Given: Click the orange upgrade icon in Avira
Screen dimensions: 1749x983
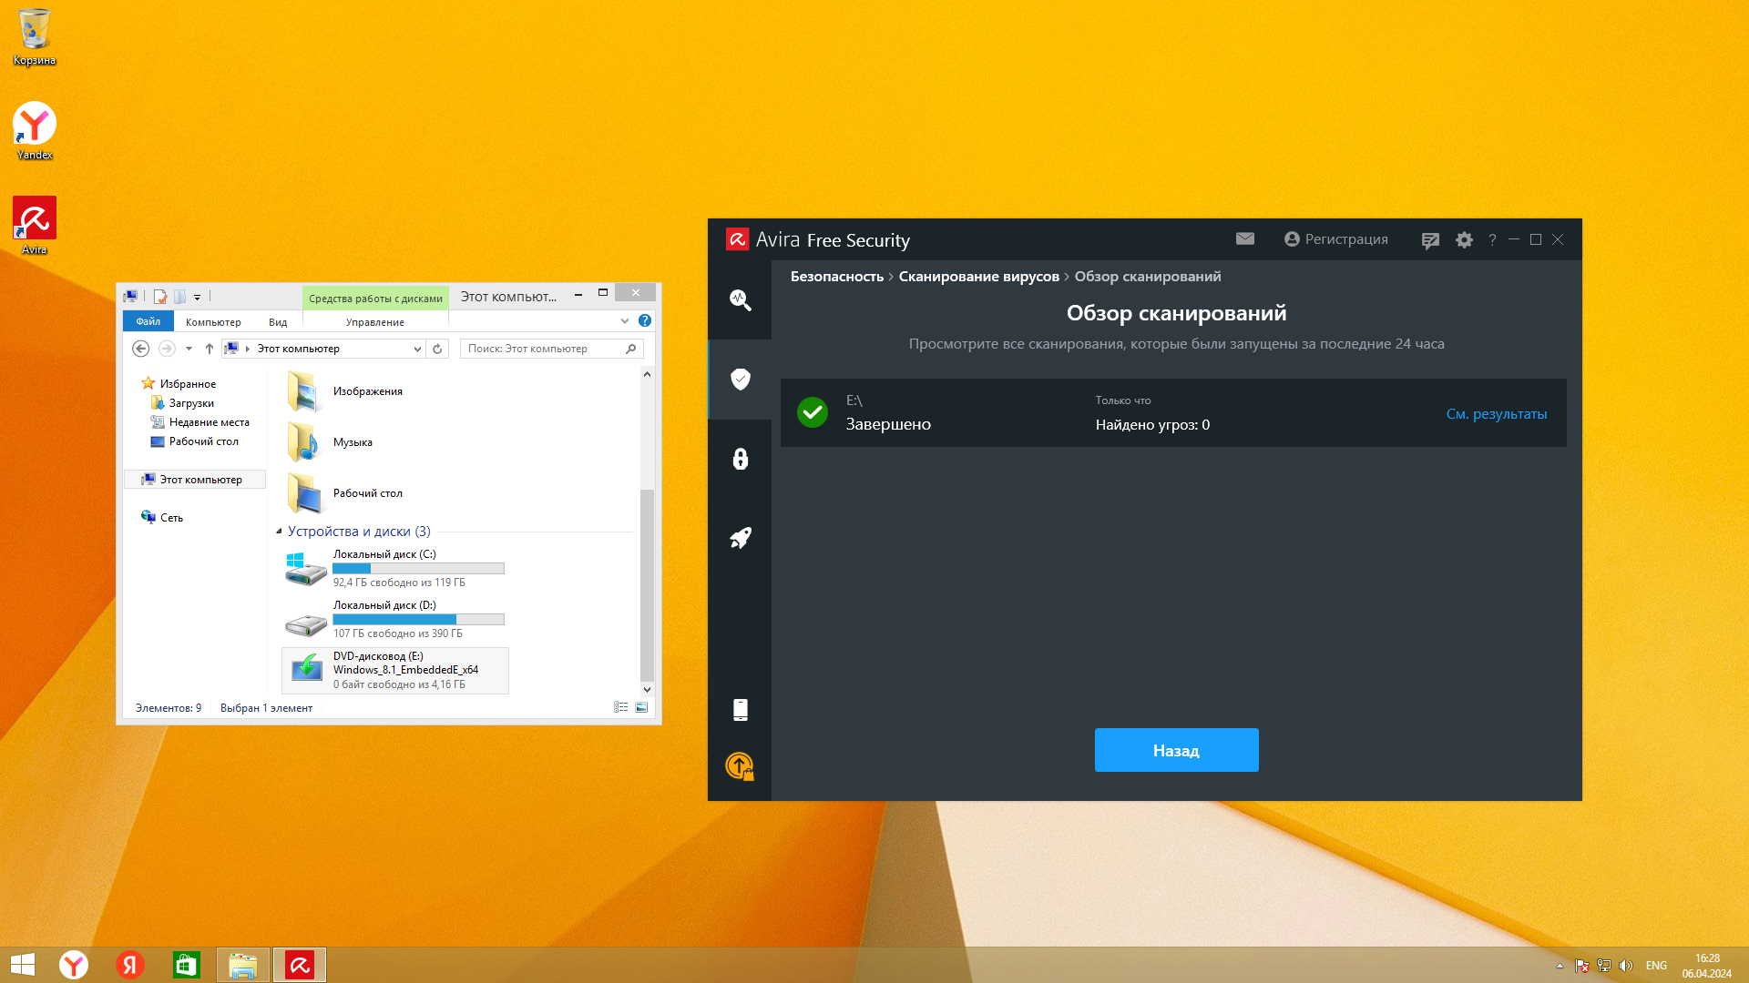Looking at the screenshot, I should pos(740,766).
